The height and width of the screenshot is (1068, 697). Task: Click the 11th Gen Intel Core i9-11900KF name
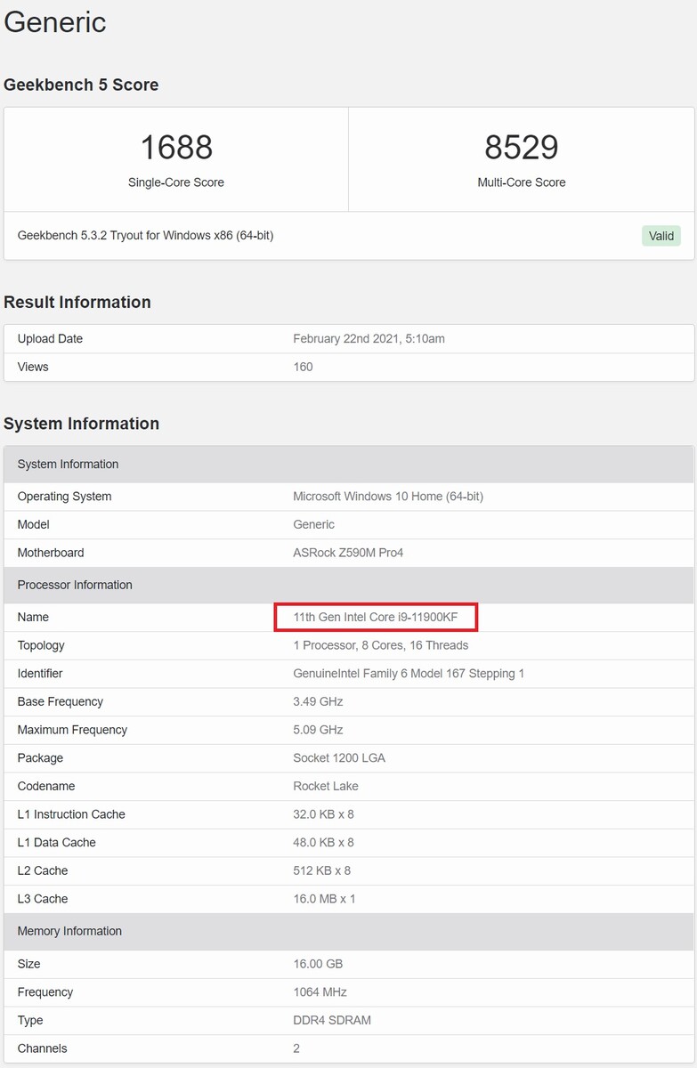pyautogui.click(x=376, y=617)
